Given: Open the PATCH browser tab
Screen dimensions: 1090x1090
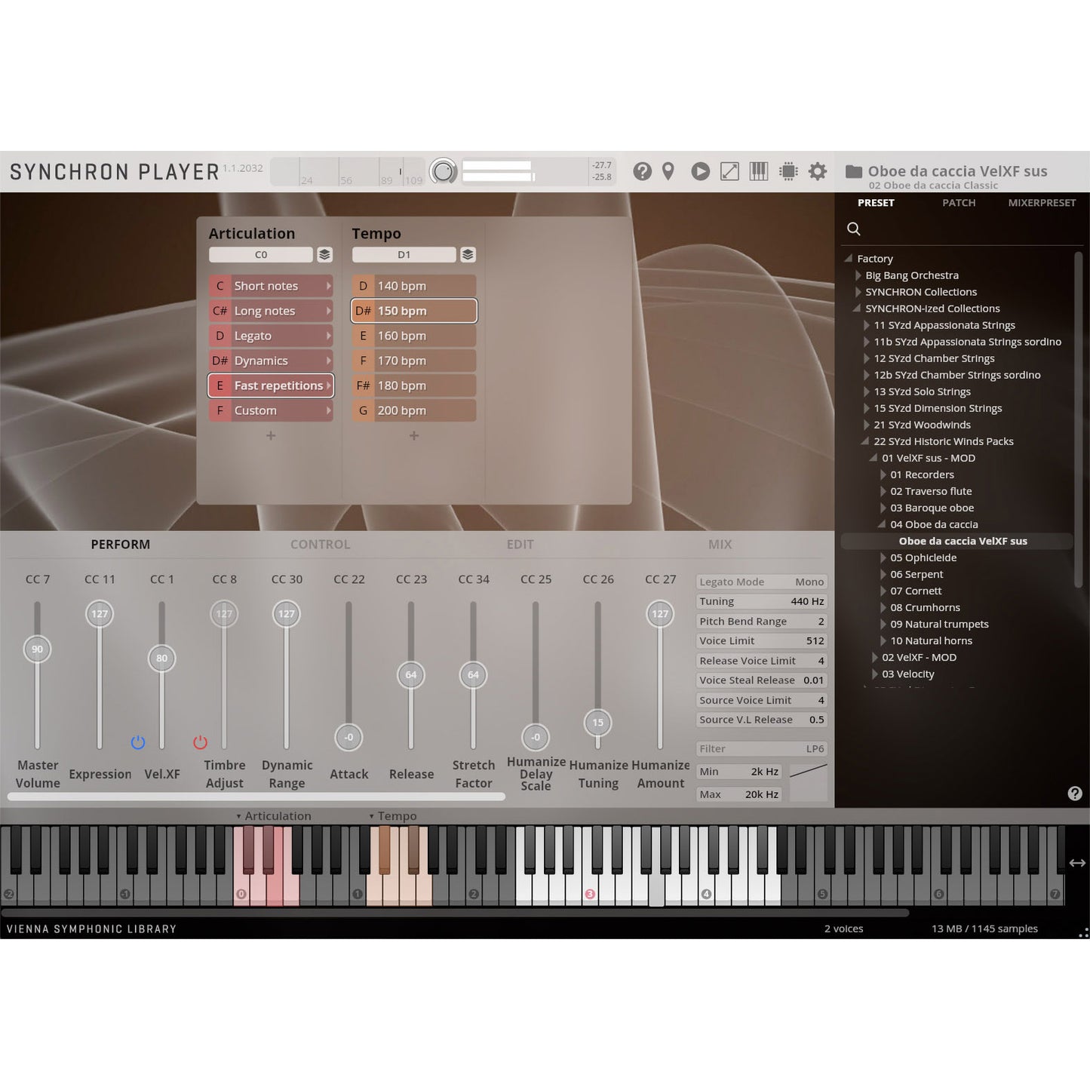Looking at the screenshot, I should tap(959, 203).
